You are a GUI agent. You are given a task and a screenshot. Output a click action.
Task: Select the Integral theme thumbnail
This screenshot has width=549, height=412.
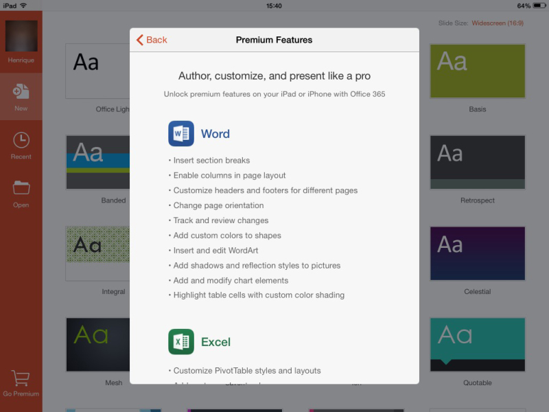pyautogui.click(x=97, y=253)
